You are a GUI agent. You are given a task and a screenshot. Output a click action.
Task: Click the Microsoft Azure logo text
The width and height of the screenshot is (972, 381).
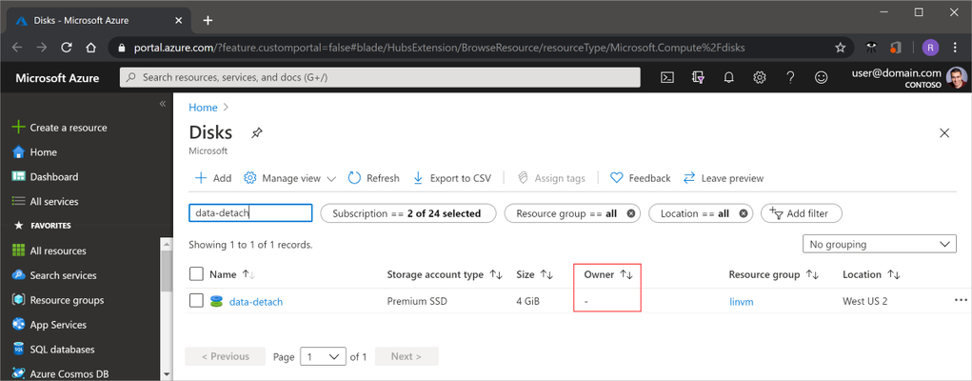click(x=57, y=77)
